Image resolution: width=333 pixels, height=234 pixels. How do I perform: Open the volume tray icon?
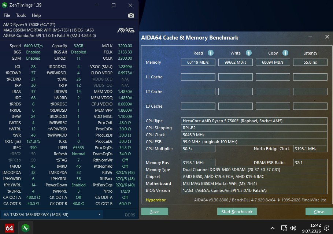[x=293, y=228]
